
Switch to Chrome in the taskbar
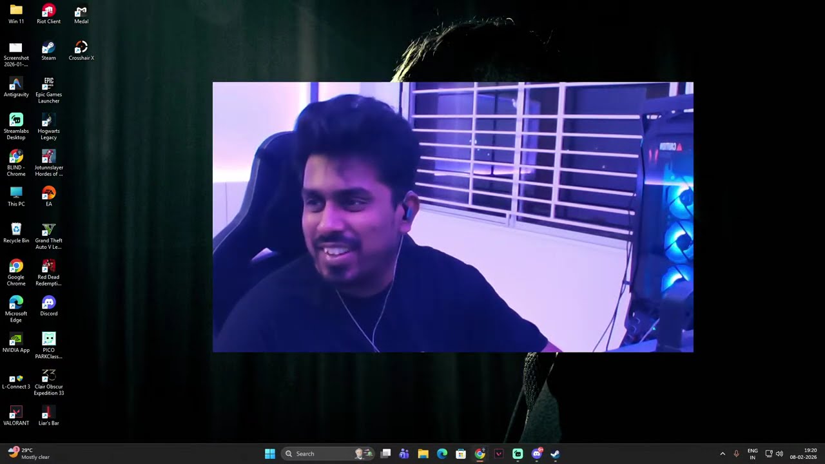click(480, 454)
